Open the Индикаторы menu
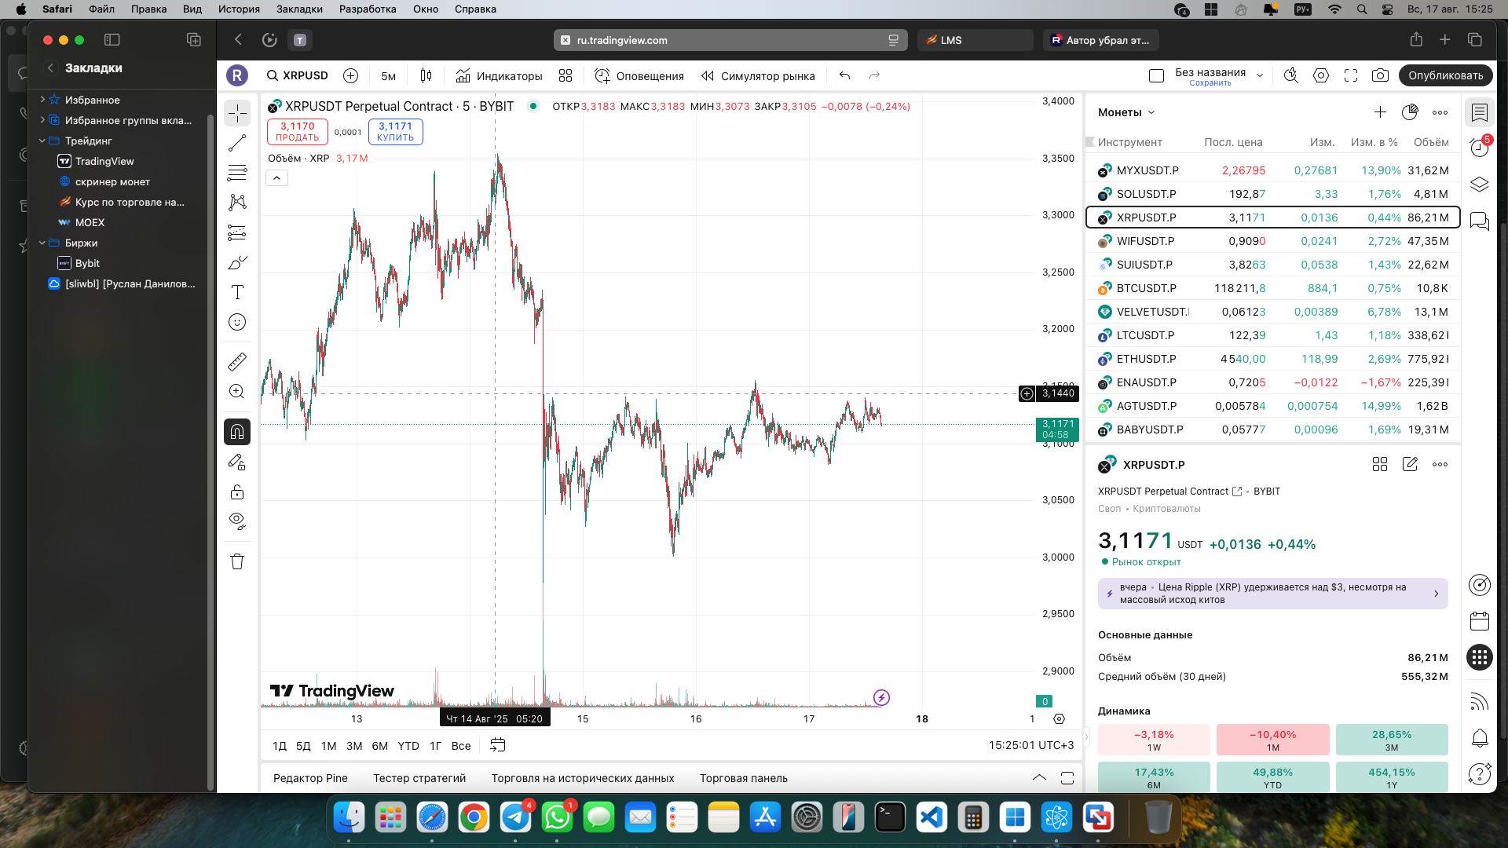1508x848 pixels. 499,75
